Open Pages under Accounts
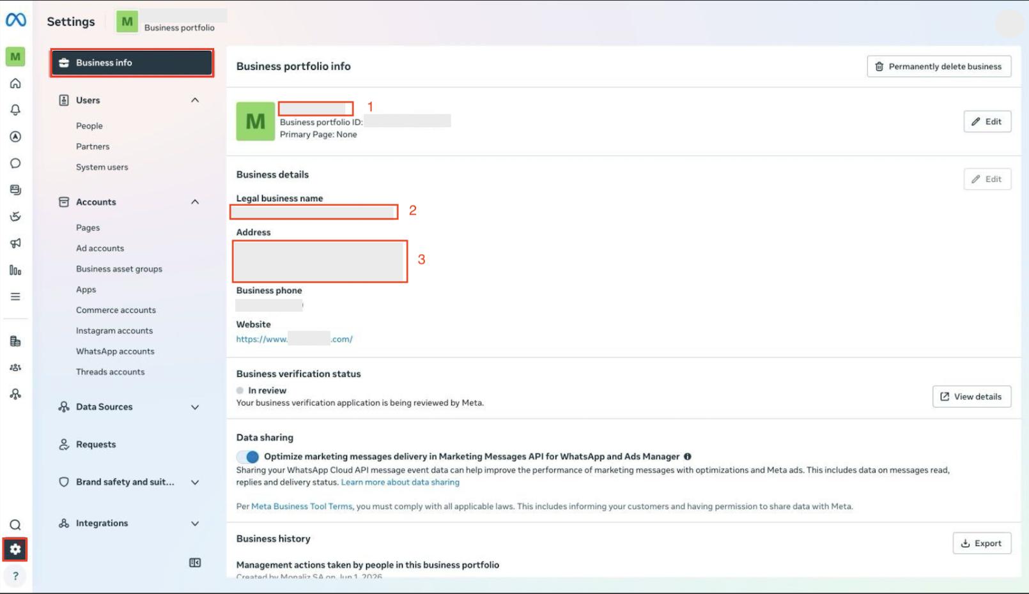This screenshot has width=1029, height=594. [x=88, y=227]
